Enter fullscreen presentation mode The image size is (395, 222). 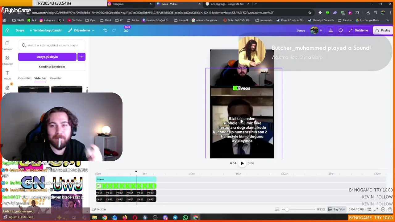point(376,209)
